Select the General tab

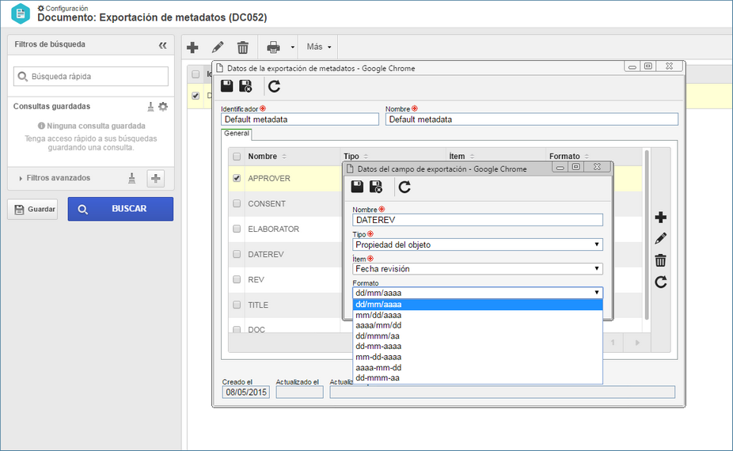[237, 134]
